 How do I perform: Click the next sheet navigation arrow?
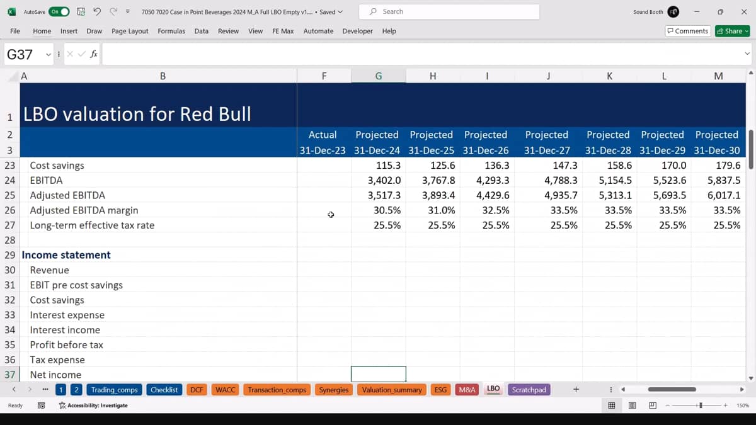coord(30,390)
